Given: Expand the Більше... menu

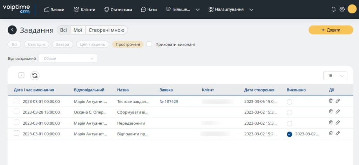Looking at the screenshot, I should (183, 9).
